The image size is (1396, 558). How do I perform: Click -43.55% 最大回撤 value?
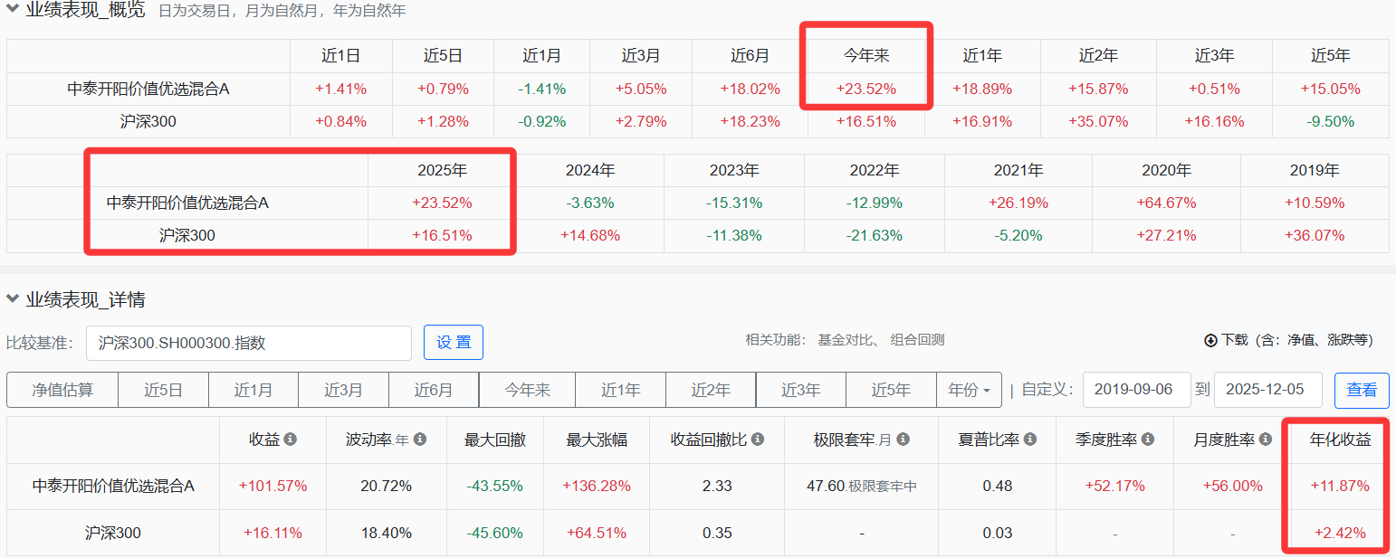click(x=495, y=486)
